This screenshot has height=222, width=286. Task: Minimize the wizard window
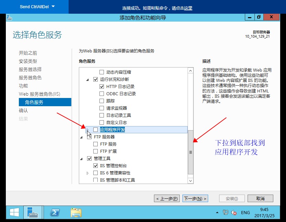click(250, 17)
